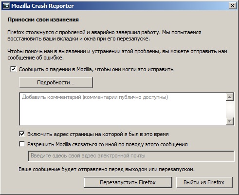Screen dimensions: 239x195
Task: Click the paragraph starting 'Чтобы помочь нам в выявлении'
Action: 117,55
